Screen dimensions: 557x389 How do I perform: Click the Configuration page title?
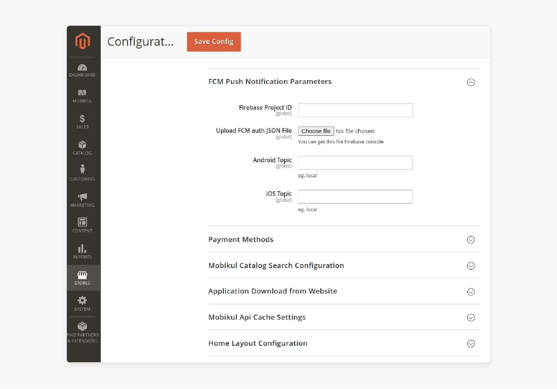[x=140, y=42]
